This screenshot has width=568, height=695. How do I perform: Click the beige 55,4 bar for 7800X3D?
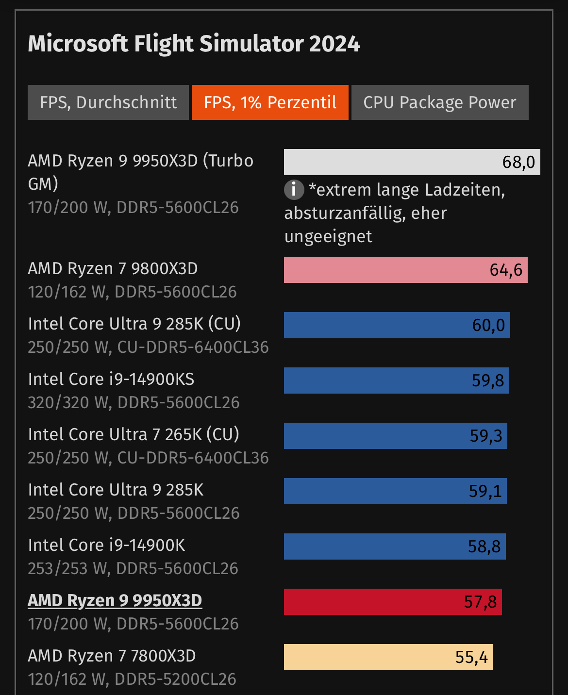click(388, 657)
